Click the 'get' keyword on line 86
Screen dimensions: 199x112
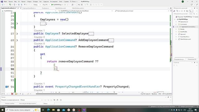tap(43, 54)
